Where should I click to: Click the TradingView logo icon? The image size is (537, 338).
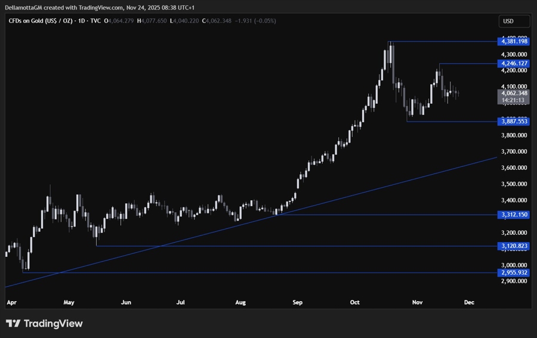pos(13,324)
